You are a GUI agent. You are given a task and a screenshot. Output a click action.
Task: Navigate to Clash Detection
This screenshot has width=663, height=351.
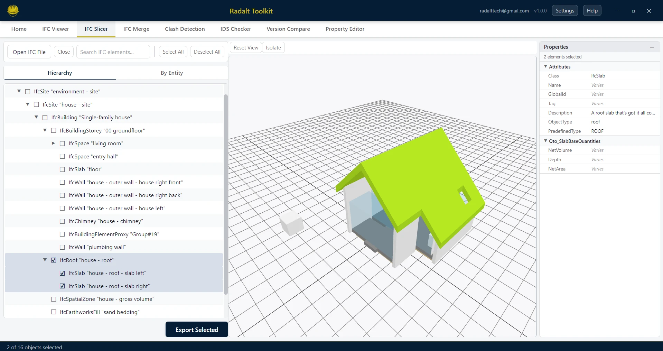point(185,29)
